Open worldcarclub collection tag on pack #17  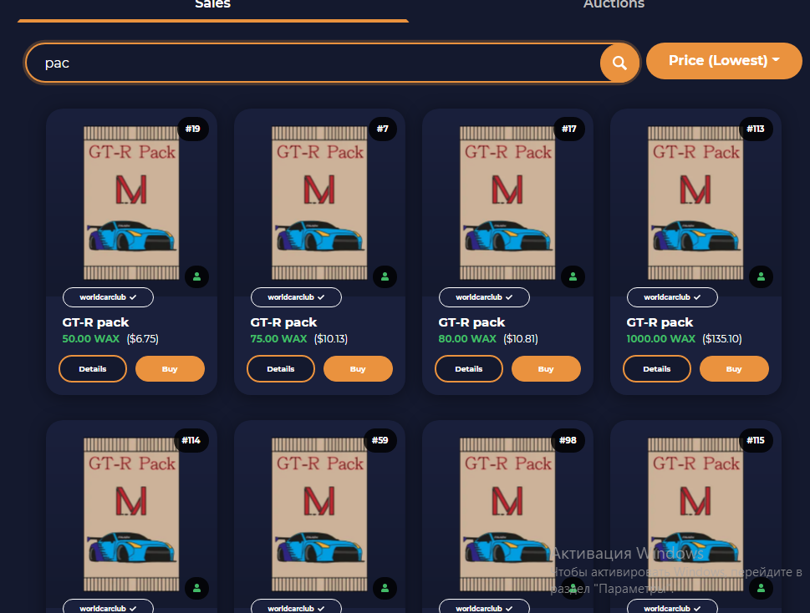[x=484, y=297]
